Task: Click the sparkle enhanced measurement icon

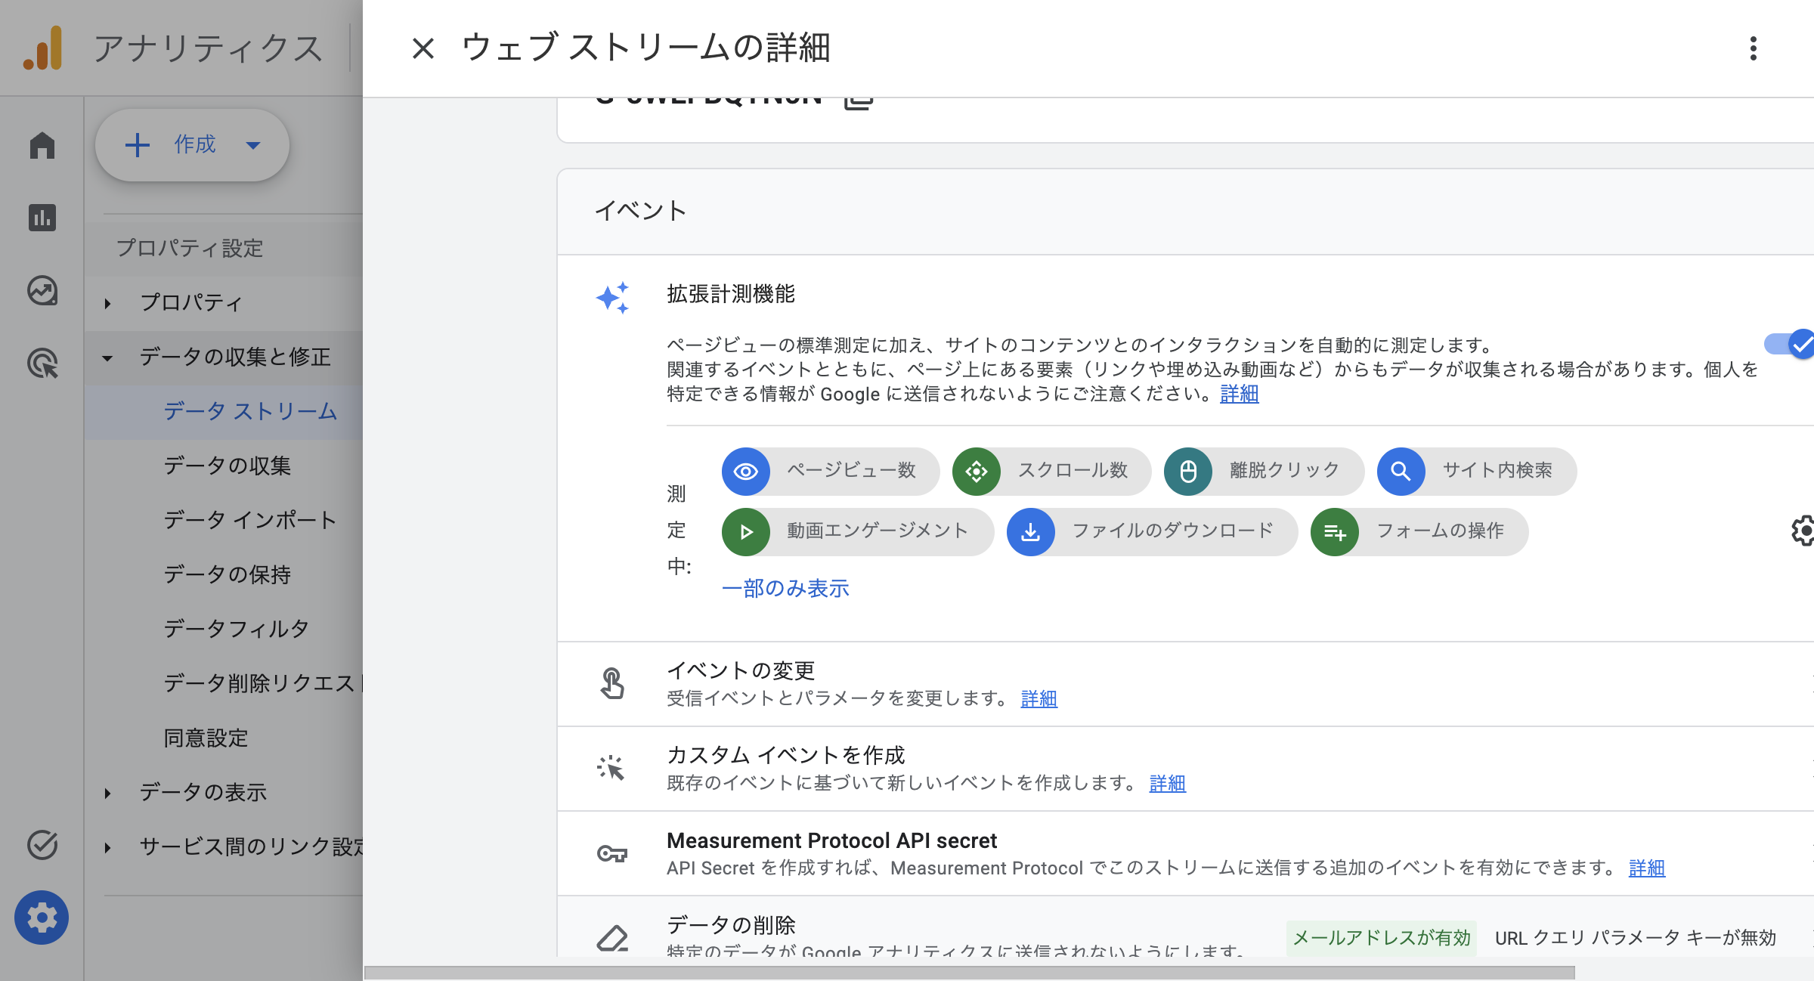Action: (612, 298)
